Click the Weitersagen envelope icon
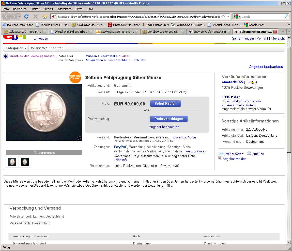Image resolution: width=292 pixels, height=251 pixels. pyautogui.click(x=221, y=154)
